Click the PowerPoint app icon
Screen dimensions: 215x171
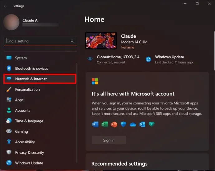coord(114,124)
